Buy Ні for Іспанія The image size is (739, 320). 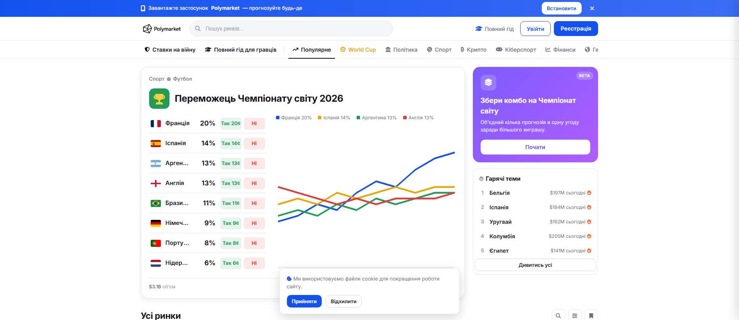254,144
